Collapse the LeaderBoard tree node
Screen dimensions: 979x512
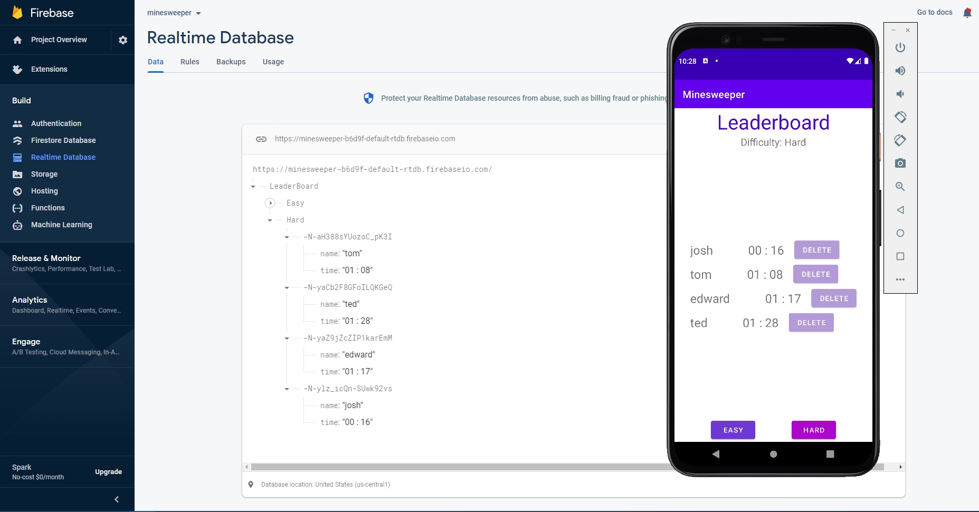253,187
